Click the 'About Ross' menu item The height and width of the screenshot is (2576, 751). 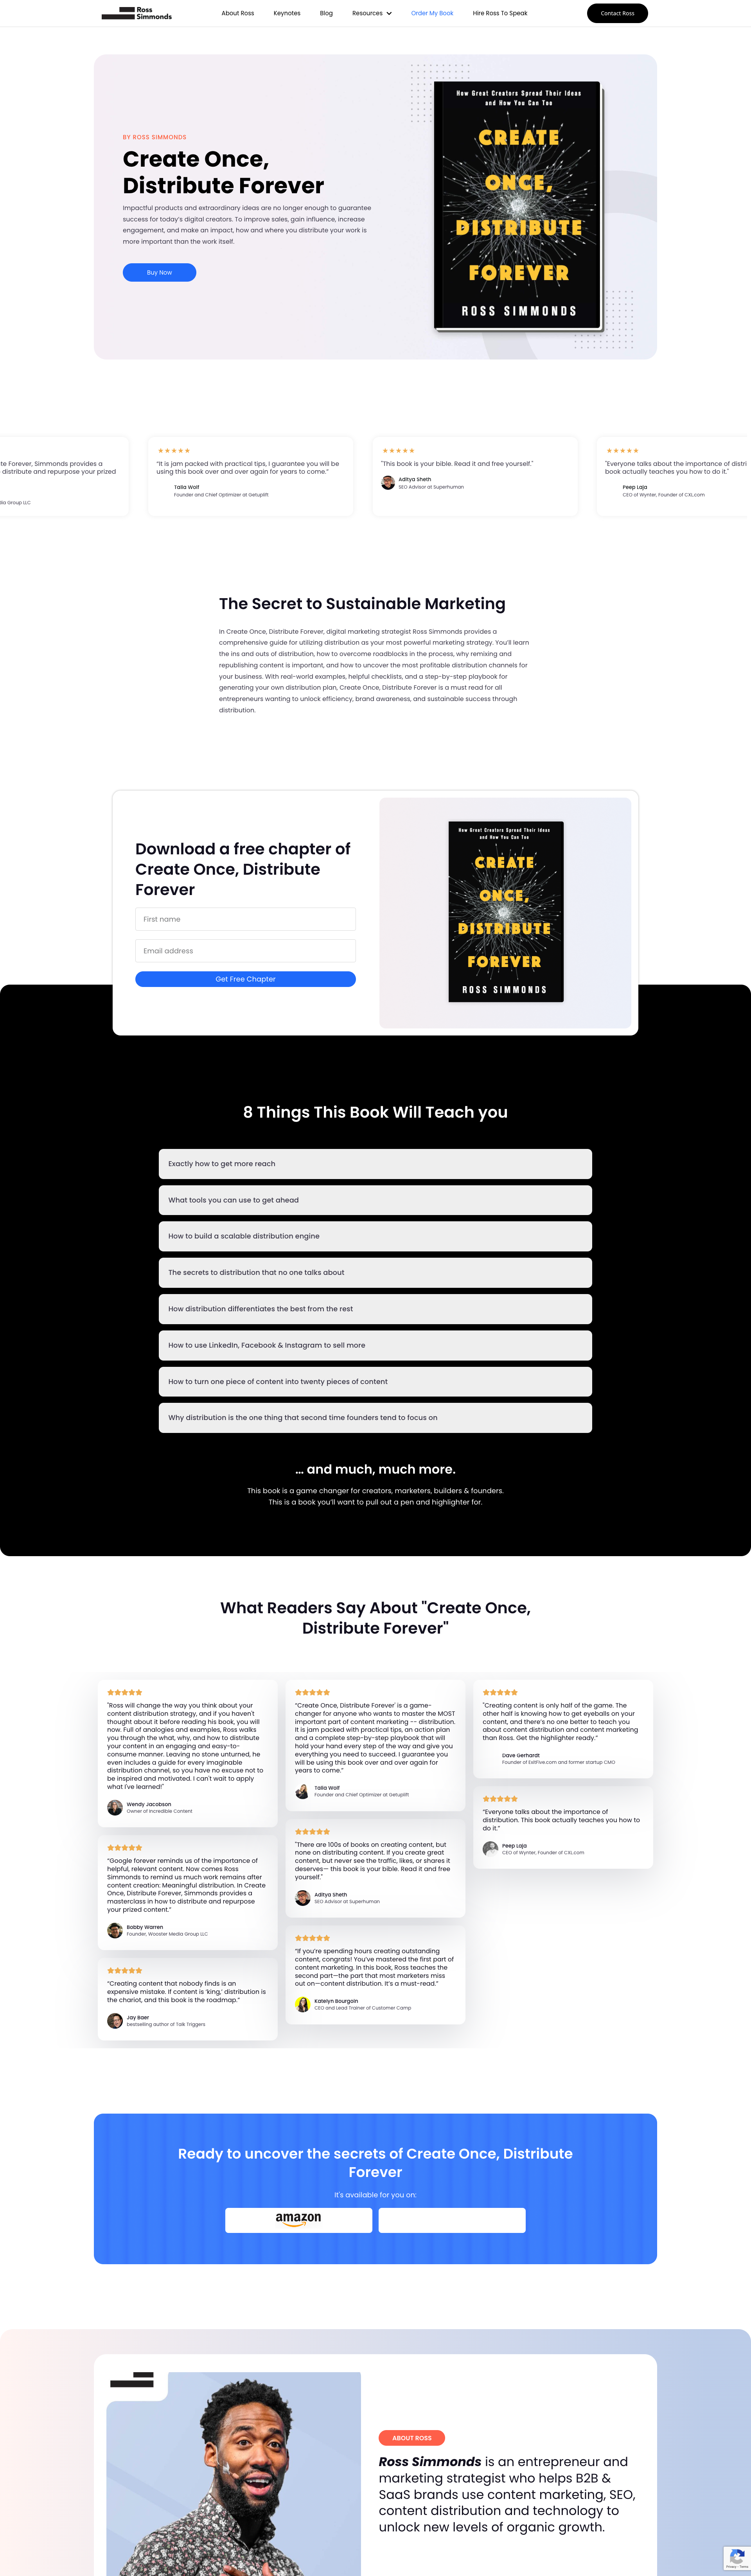(x=237, y=16)
